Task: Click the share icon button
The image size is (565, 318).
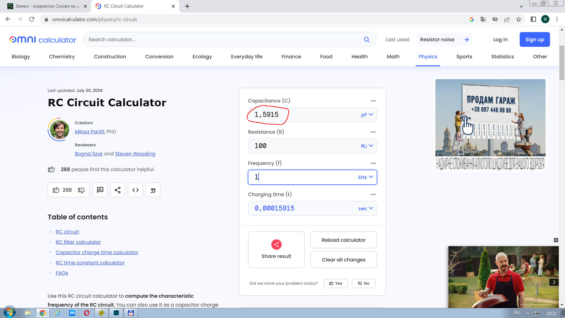Action: 118,190
